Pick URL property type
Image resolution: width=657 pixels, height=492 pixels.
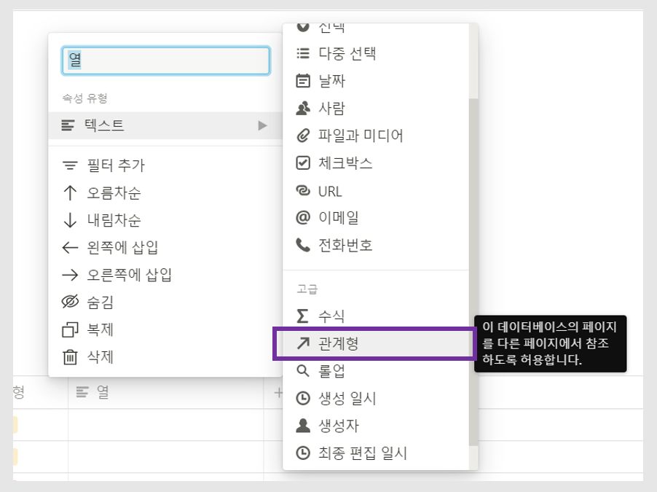pyautogui.click(x=376, y=190)
